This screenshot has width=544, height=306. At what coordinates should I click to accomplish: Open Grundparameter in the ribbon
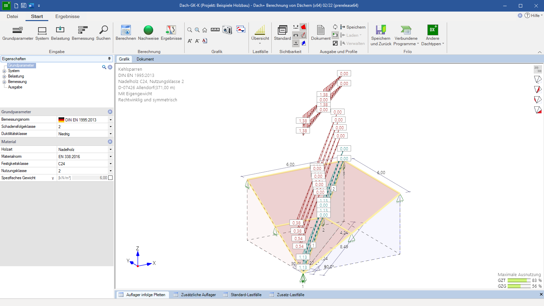click(18, 33)
